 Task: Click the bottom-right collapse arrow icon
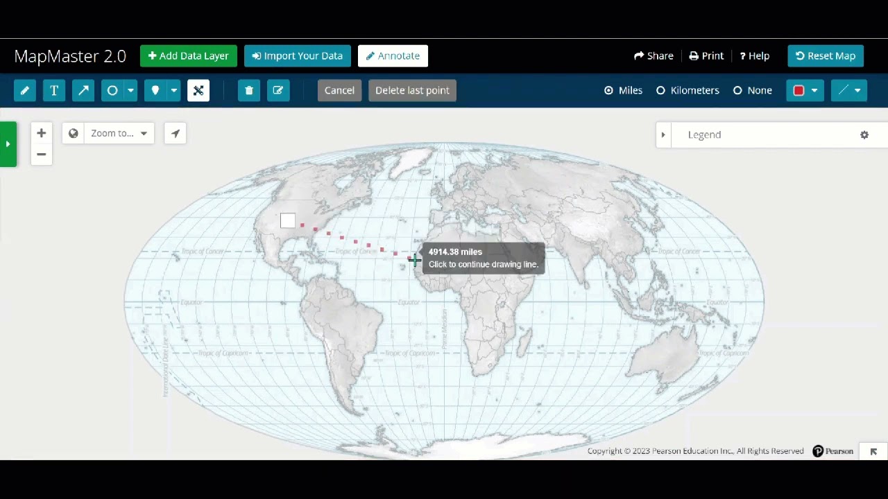873,452
